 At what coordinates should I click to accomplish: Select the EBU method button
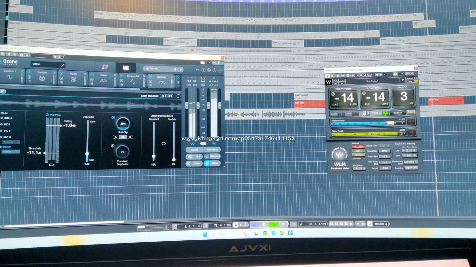[358, 147]
